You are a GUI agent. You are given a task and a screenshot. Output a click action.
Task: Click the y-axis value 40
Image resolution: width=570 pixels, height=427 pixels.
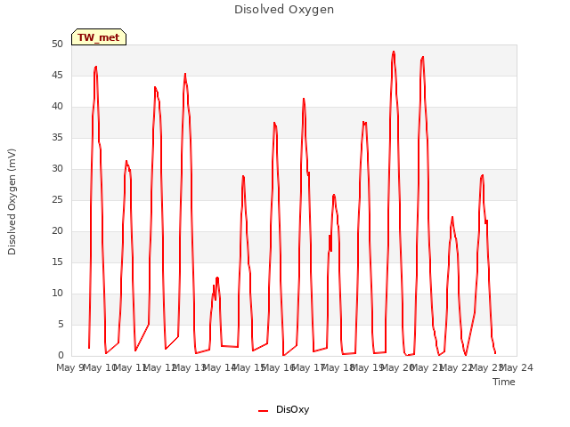pyautogui.click(x=57, y=107)
